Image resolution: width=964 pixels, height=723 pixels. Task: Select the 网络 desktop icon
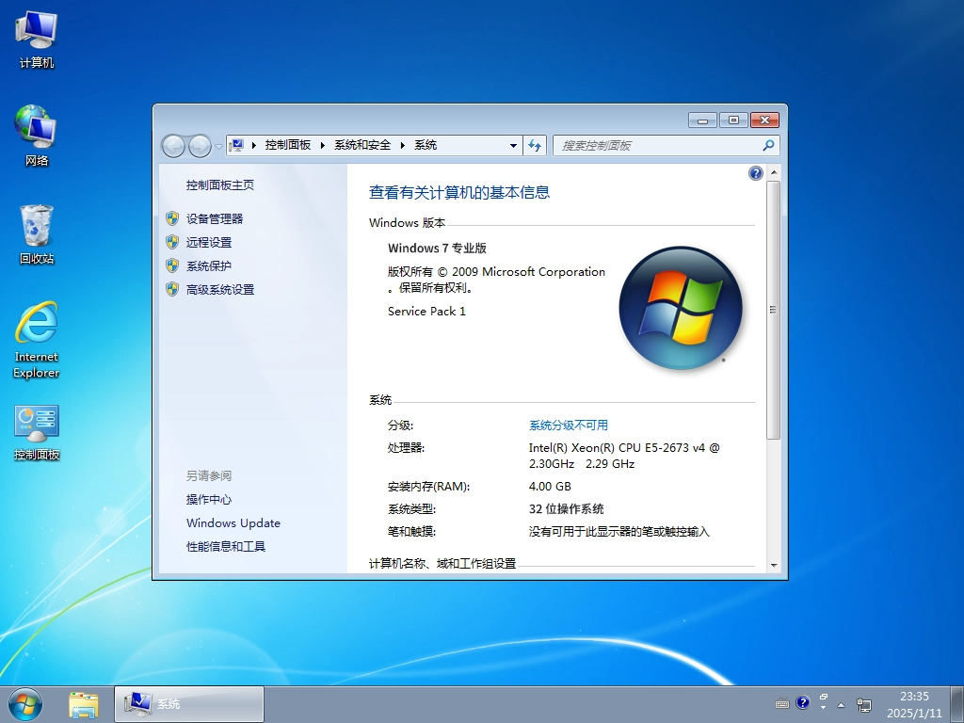(36, 136)
